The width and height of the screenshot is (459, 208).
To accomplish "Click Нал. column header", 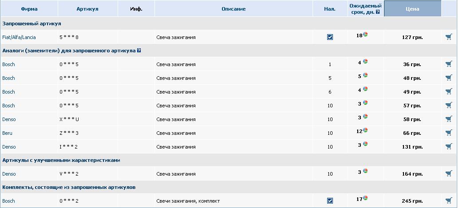I will pos(330,9).
